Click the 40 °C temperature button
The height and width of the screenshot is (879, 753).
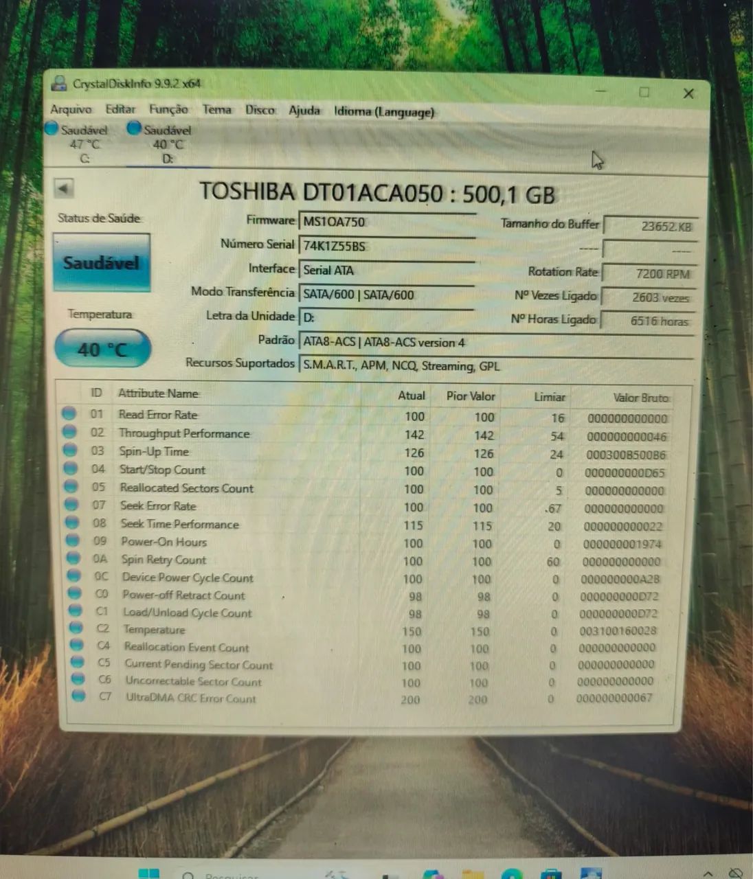pos(102,349)
